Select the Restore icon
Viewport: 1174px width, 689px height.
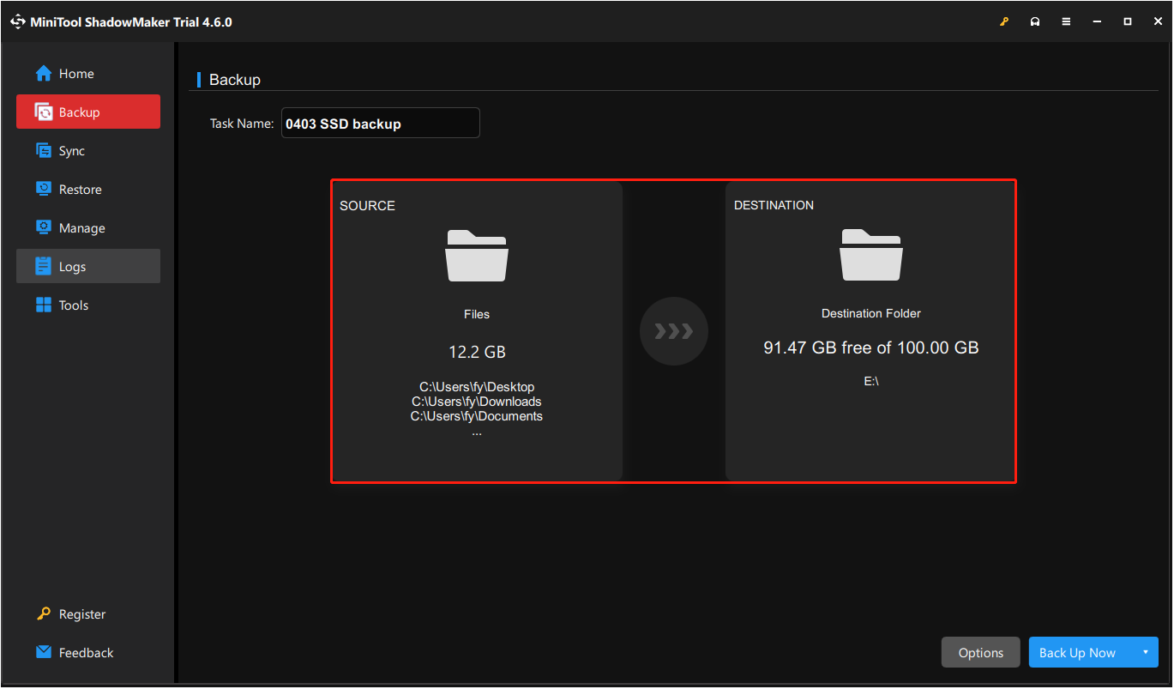tap(43, 189)
